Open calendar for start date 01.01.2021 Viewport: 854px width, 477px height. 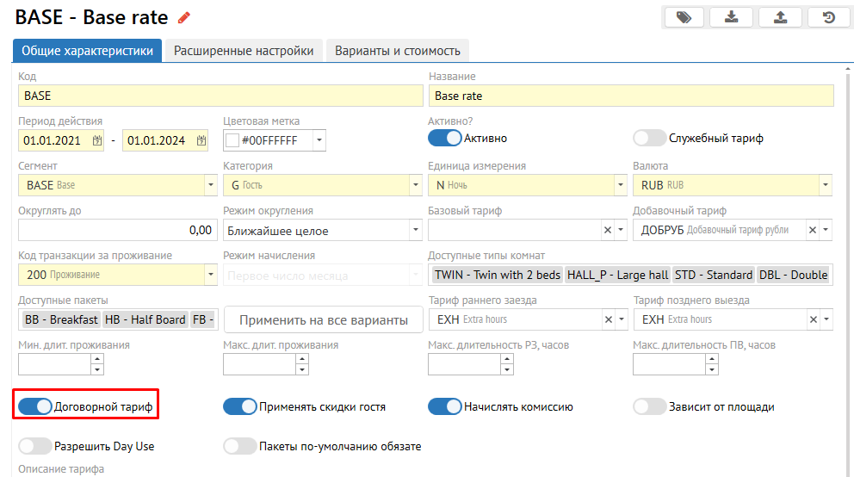96,140
